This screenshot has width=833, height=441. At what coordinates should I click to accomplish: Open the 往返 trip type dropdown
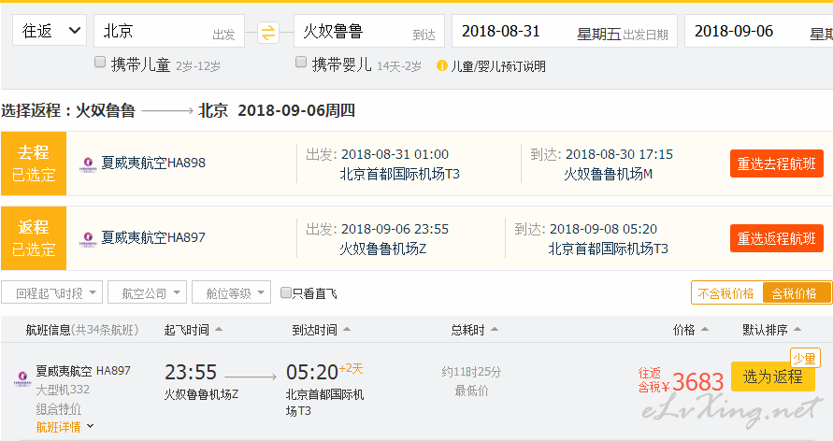point(50,31)
